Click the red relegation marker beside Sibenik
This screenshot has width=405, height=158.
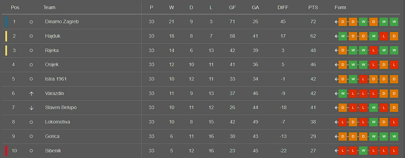pyautogui.click(x=6, y=151)
